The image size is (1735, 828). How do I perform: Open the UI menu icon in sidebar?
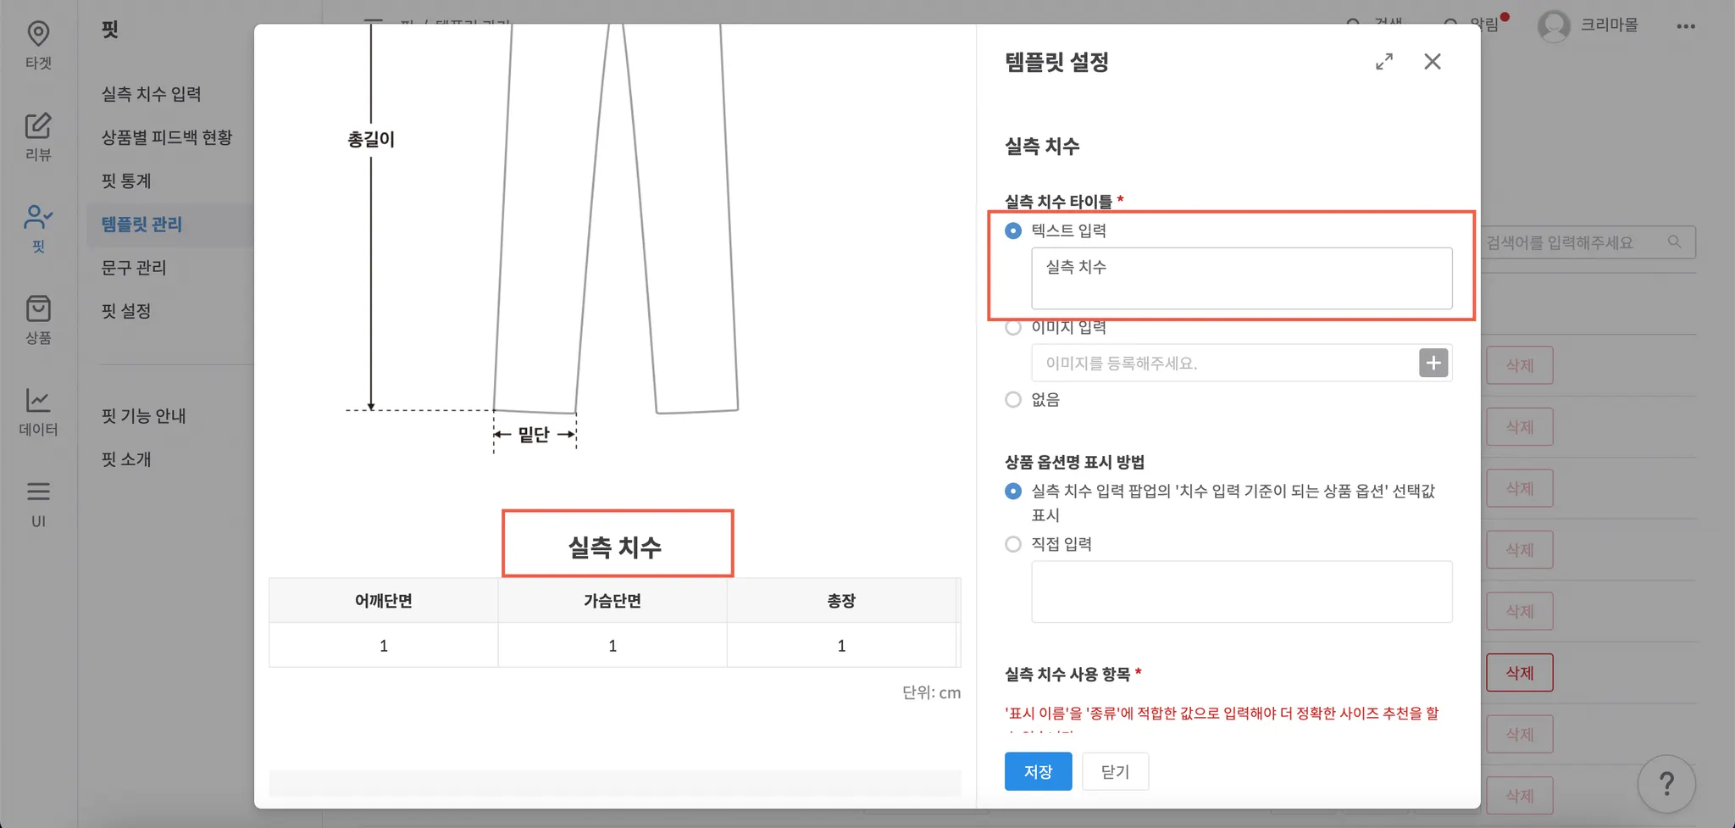38,492
